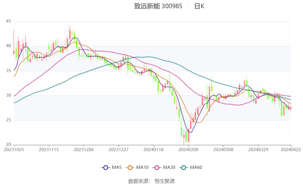The width and height of the screenshot is (303, 185).
Task: Click the 20 price axis label
Action: point(8,145)
